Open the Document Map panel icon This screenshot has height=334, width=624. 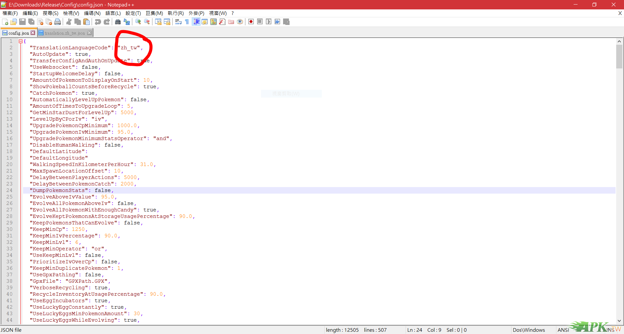pos(214,22)
